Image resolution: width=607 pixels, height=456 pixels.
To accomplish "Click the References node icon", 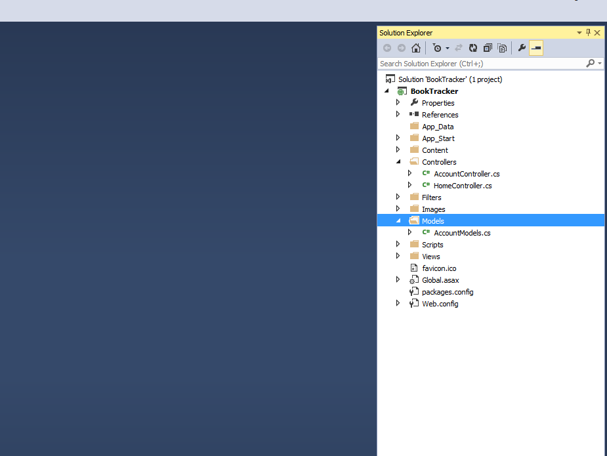I will 414,114.
